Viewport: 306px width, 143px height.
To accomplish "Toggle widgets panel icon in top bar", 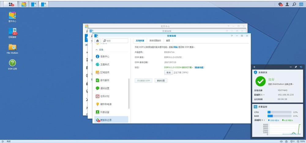I will [301, 4].
